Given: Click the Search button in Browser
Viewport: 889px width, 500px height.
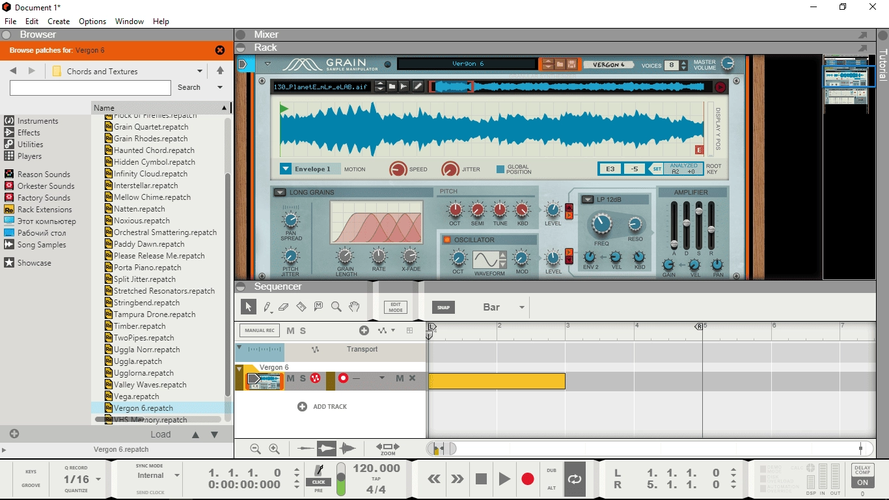Looking at the screenshot, I should pyautogui.click(x=189, y=87).
